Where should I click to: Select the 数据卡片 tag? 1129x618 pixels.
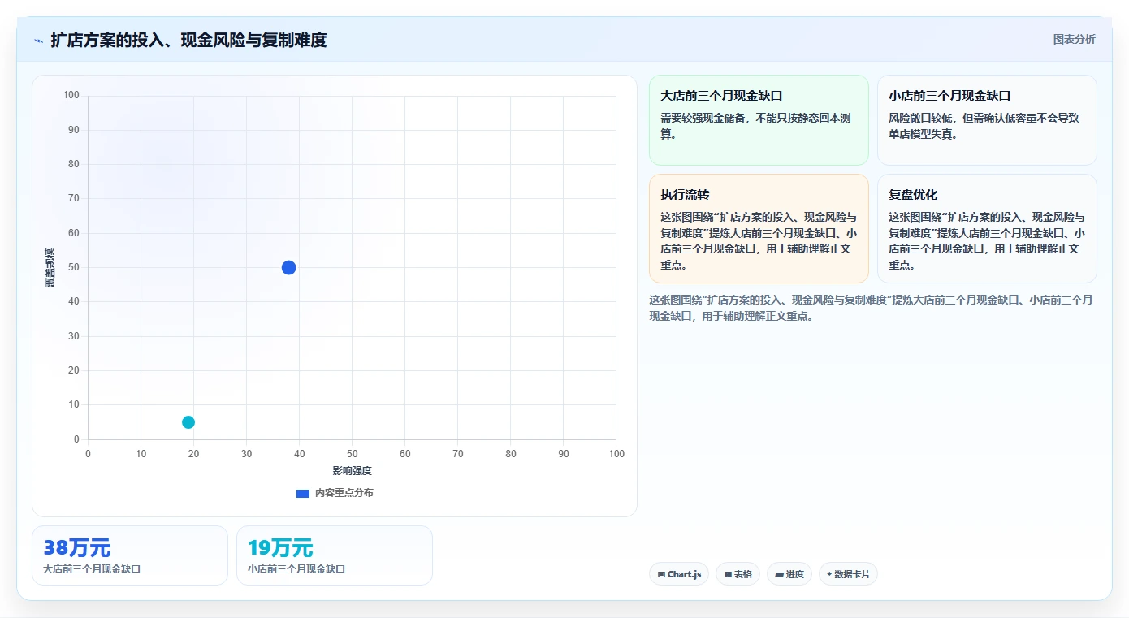click(x=848, y=574)
